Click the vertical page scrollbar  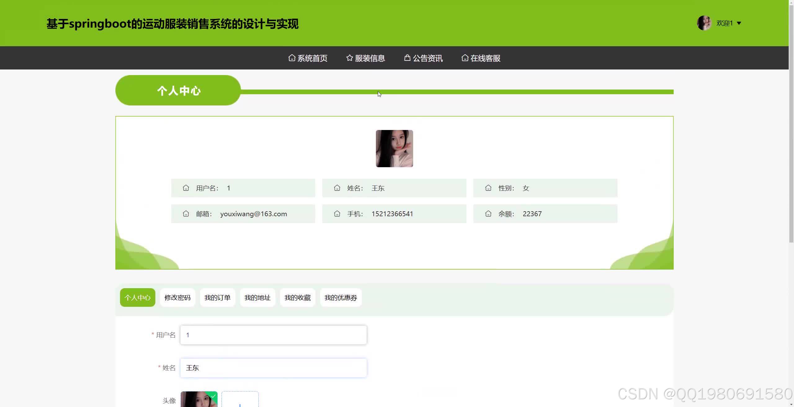[791, 124]
